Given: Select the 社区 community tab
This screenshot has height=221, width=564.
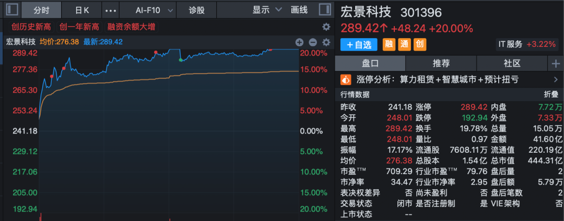Looking at the screenshot, I should (512, 64).
